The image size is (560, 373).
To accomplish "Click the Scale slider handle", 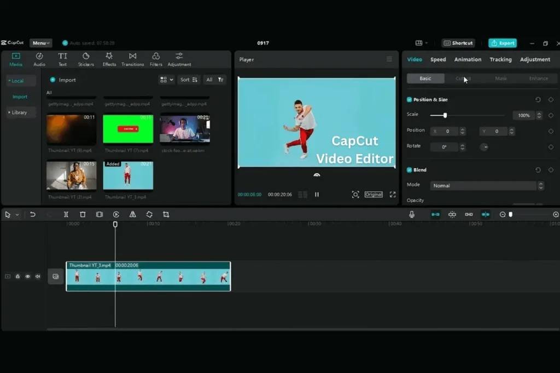I will (445, 115).
